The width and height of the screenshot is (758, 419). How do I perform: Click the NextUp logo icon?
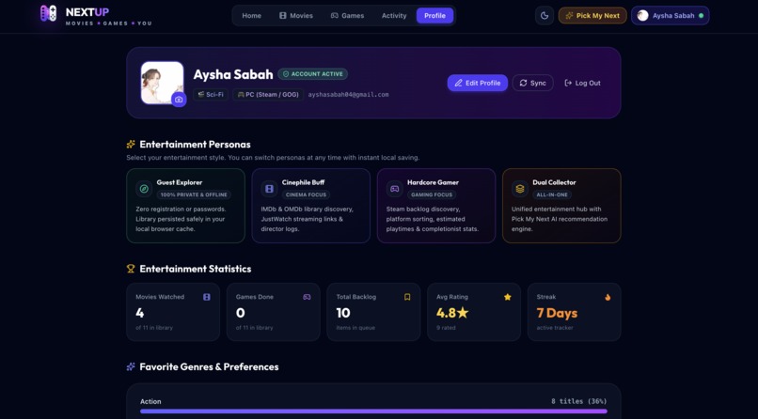tap(48, 13)
